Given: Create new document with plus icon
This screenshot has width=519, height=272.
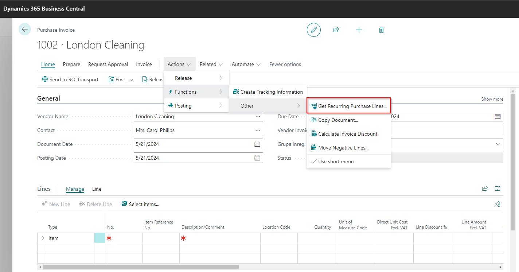Looking at the screenshot, I should 359,30.
